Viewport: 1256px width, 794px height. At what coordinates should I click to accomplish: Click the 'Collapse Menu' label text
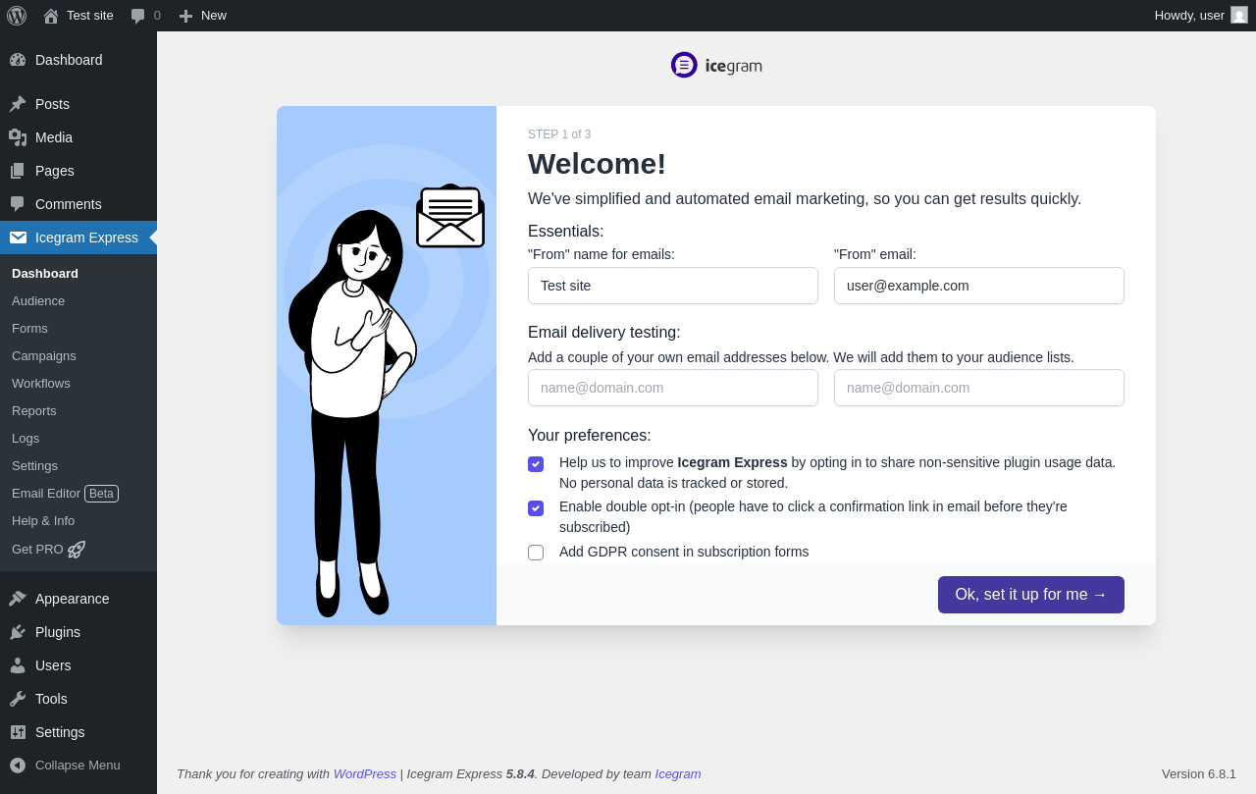coord(78,765)
